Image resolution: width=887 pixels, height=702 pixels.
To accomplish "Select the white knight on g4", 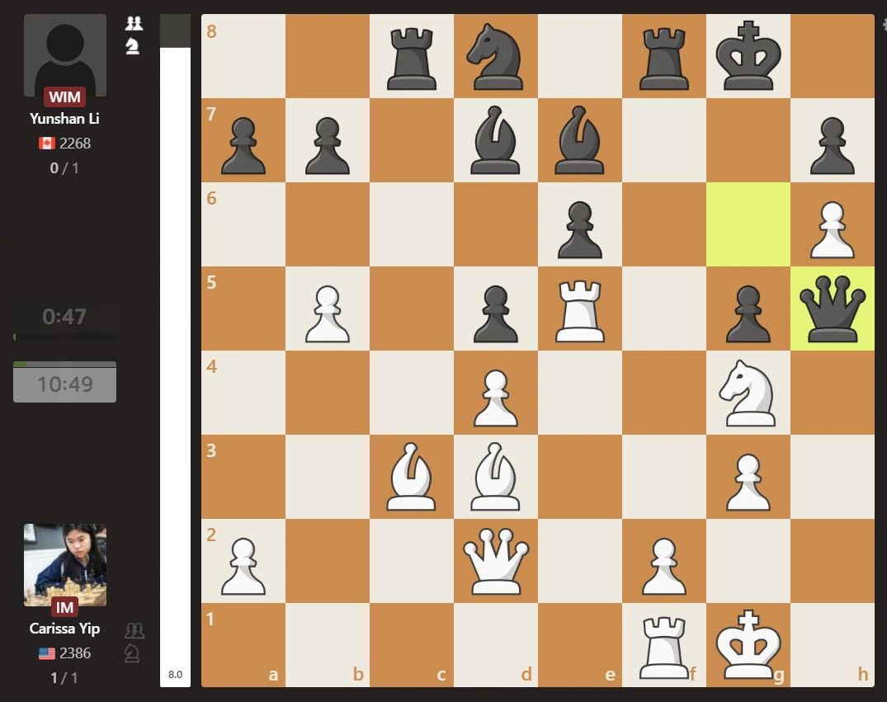I will tap(748, 393).
